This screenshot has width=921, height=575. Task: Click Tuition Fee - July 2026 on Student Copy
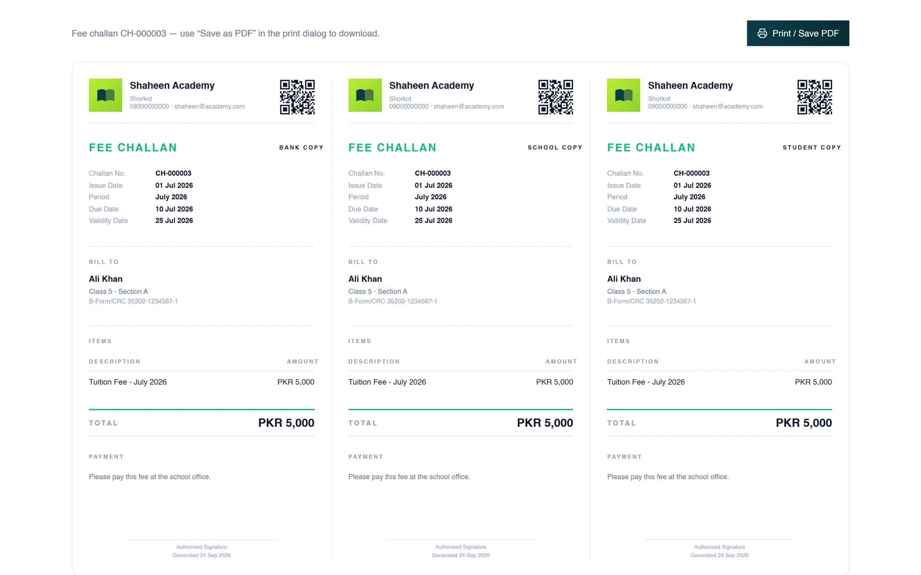tap(646, 382)
